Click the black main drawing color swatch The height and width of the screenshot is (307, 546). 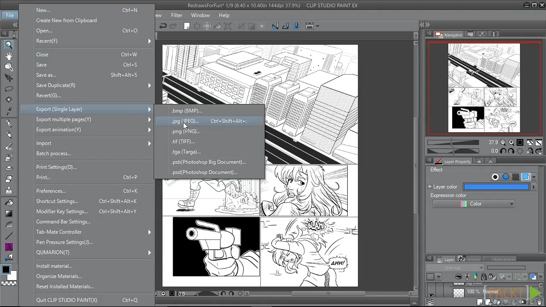pyautogui.click(x=6, y=269)
